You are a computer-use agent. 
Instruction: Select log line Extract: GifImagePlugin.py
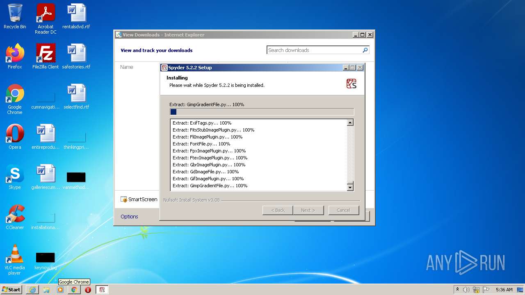click(x=208, y=179)
